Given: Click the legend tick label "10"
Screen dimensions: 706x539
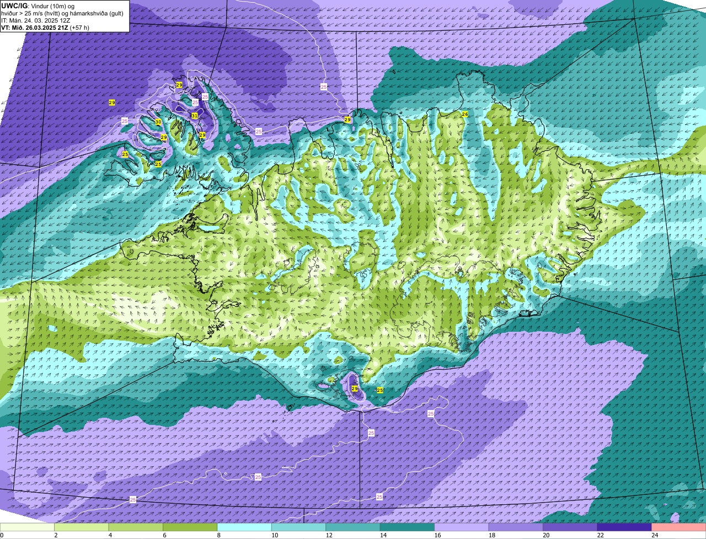Looking at the screenshot, I should (274, 535).
